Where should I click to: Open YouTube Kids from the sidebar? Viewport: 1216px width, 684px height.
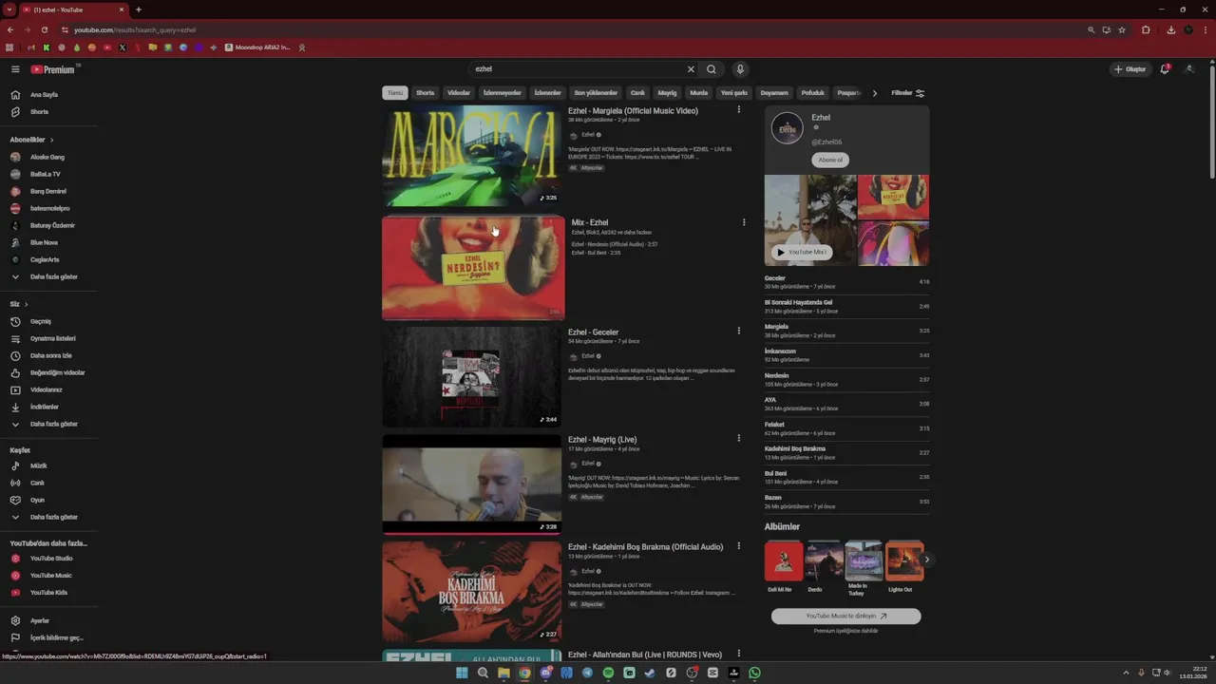click(48, 593)
